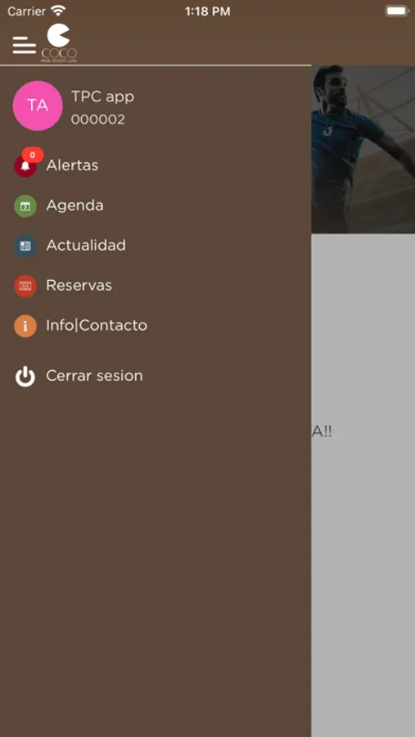Tap the player photo behind the menu
Image resolution: width=415 pixels, height=737 pixels.
(363, 148)
